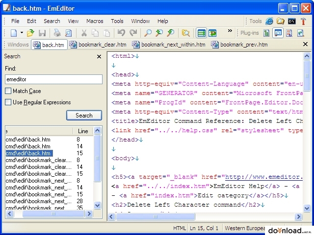Switch to bookmark_clear.htm tab

click(x=98, y=45)
